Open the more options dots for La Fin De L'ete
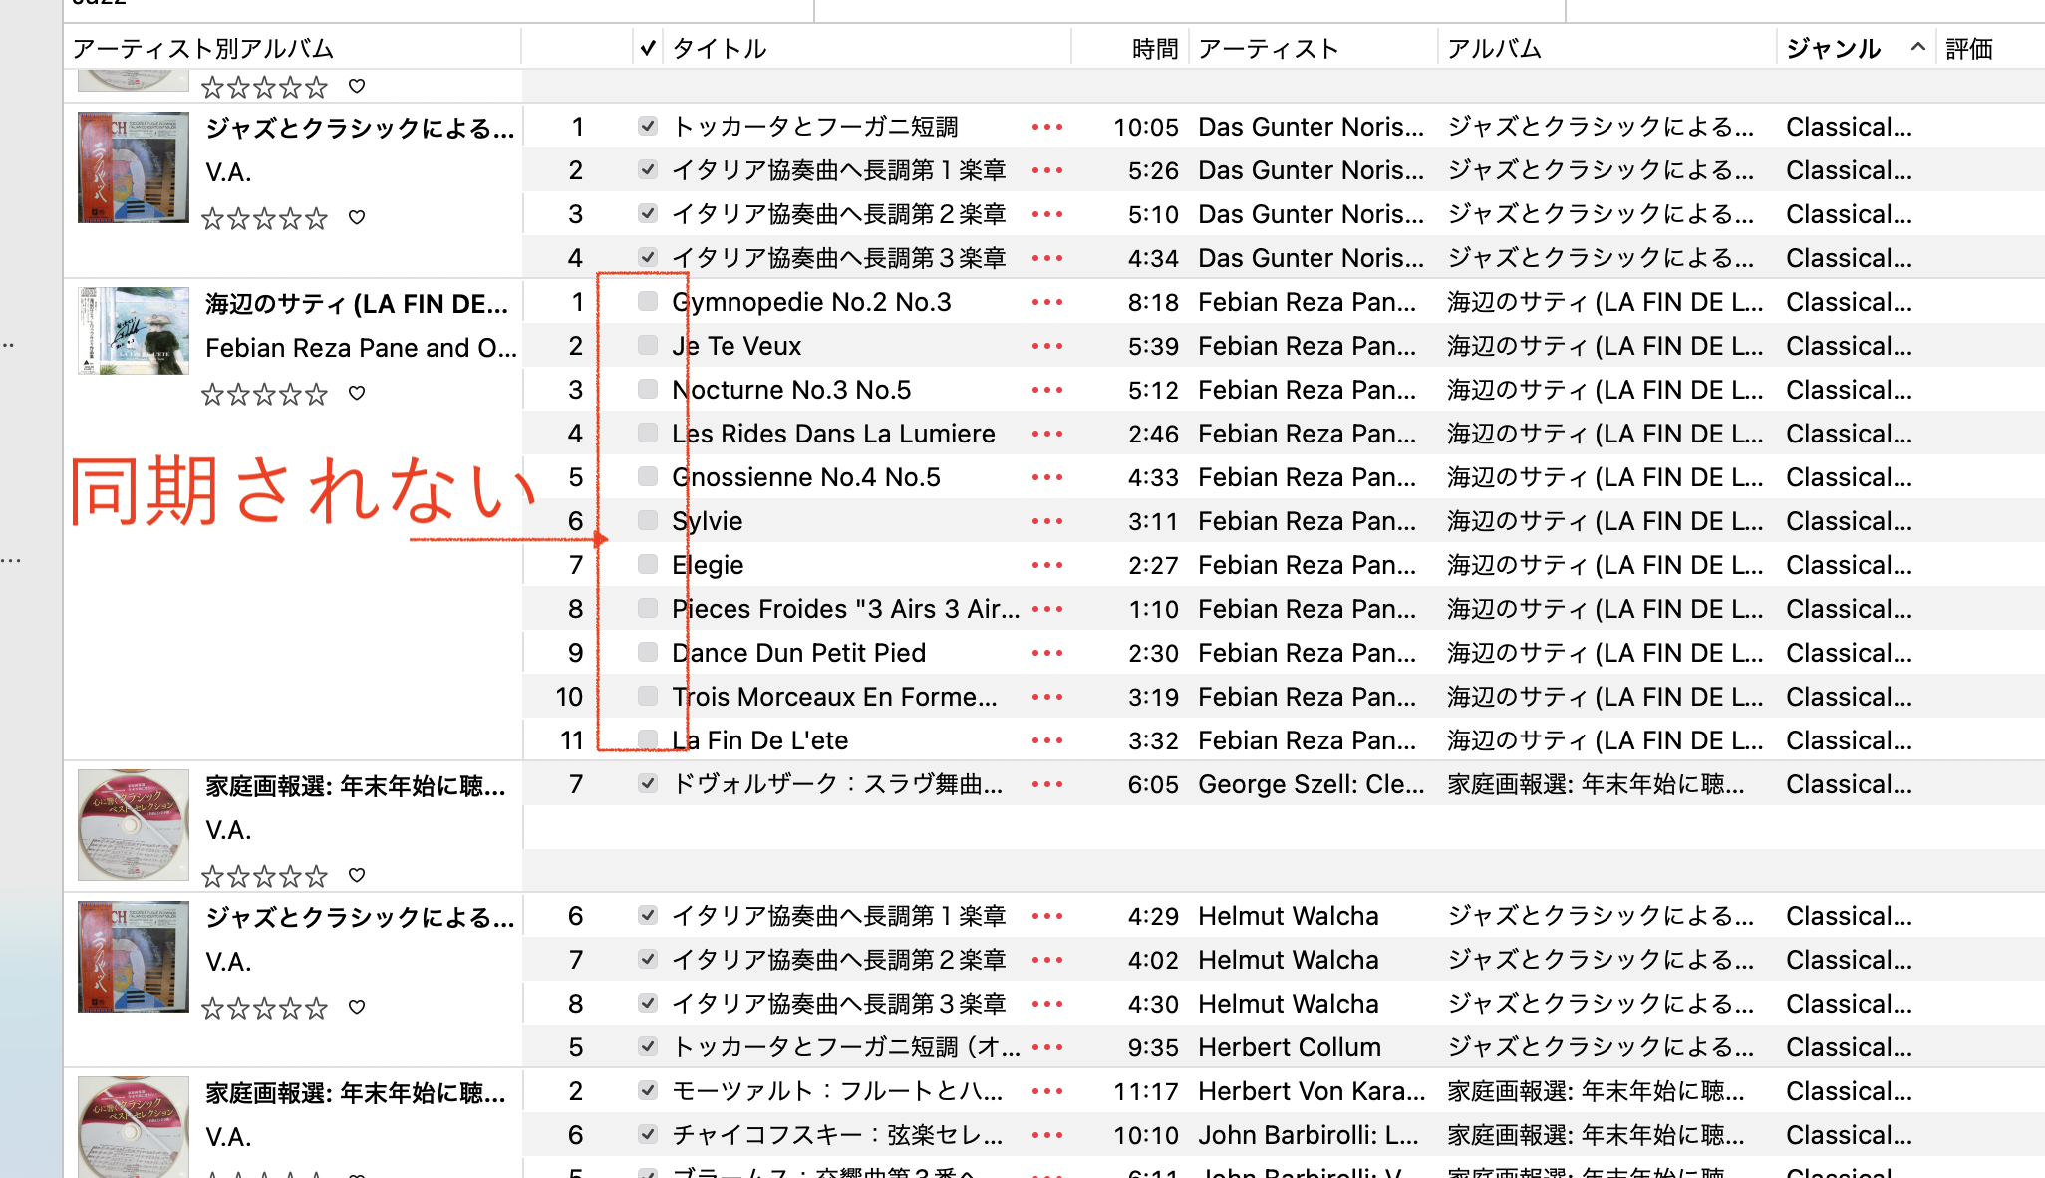2045x1178 pixels. [x=1046, y=740]
